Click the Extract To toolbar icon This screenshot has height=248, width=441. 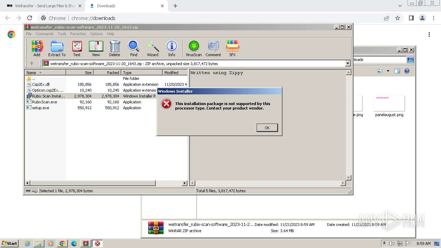57,48
